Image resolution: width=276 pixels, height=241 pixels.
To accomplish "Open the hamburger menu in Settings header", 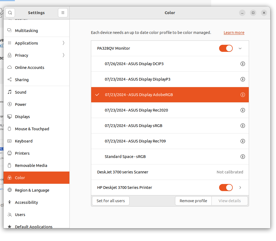I will (63, 13).
